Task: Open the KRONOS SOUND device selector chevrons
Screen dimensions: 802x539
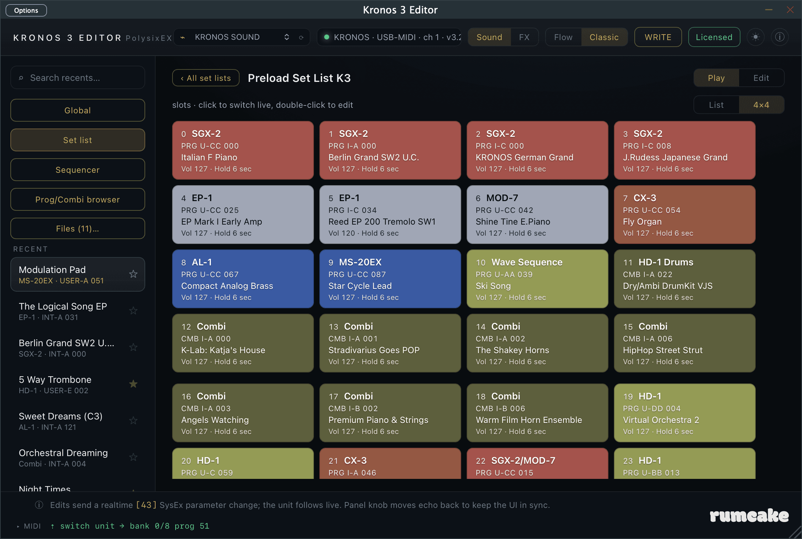Action: 287,37
